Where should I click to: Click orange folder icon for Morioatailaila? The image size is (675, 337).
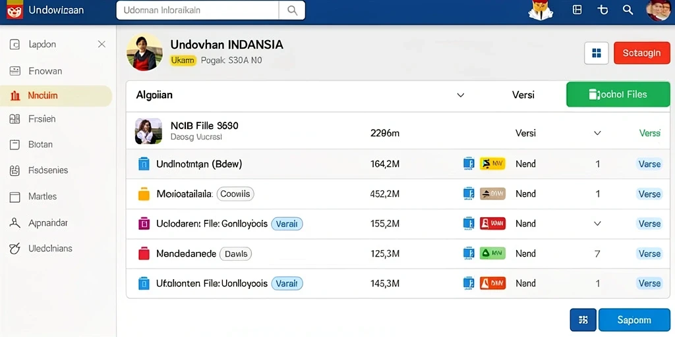[143, 194]
